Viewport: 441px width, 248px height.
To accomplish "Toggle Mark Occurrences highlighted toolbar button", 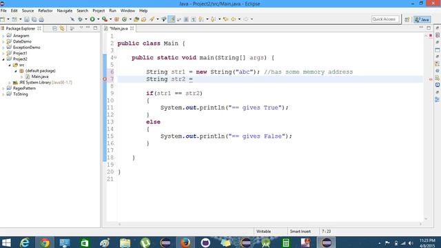I will tap(172, 19).
